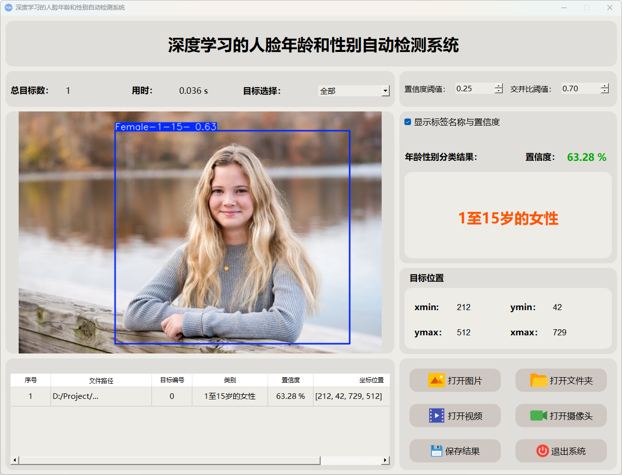
Task: Click inside the IoU threshold 0.70 field
Action: tap(580, 89)
